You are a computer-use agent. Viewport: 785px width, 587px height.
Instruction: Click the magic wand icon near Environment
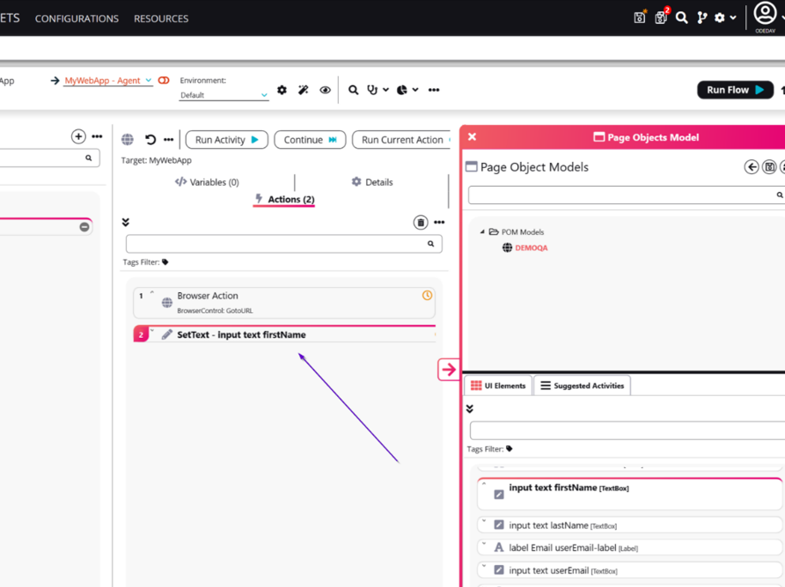click(304, 90)
